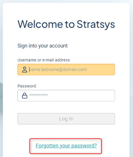Click the 'Welcome to Stratsys' heading
The image size is (133, 157).
tap(66, 24)
